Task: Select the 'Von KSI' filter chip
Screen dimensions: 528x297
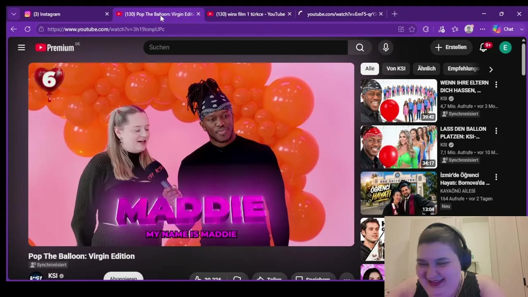Action: click(396, 68)
